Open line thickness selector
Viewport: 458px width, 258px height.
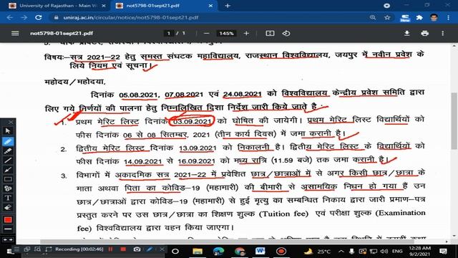point(8,229)
